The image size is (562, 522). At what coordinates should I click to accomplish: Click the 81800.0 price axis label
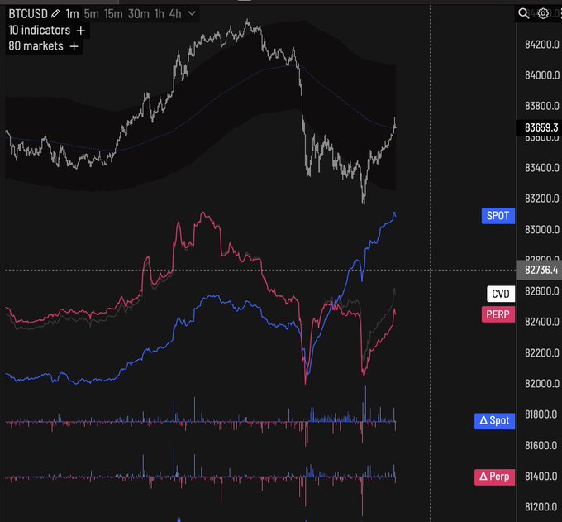(x=542, y=414)
